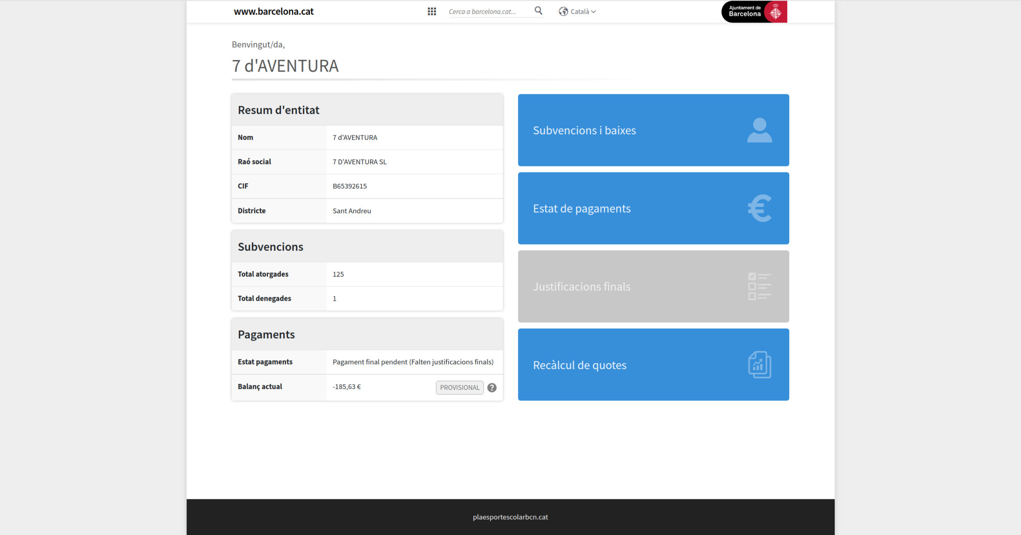The image size is (1021, 535).
Task: Open the Català language dropdown
Action: pyautogui.click(x=583, y=11)
